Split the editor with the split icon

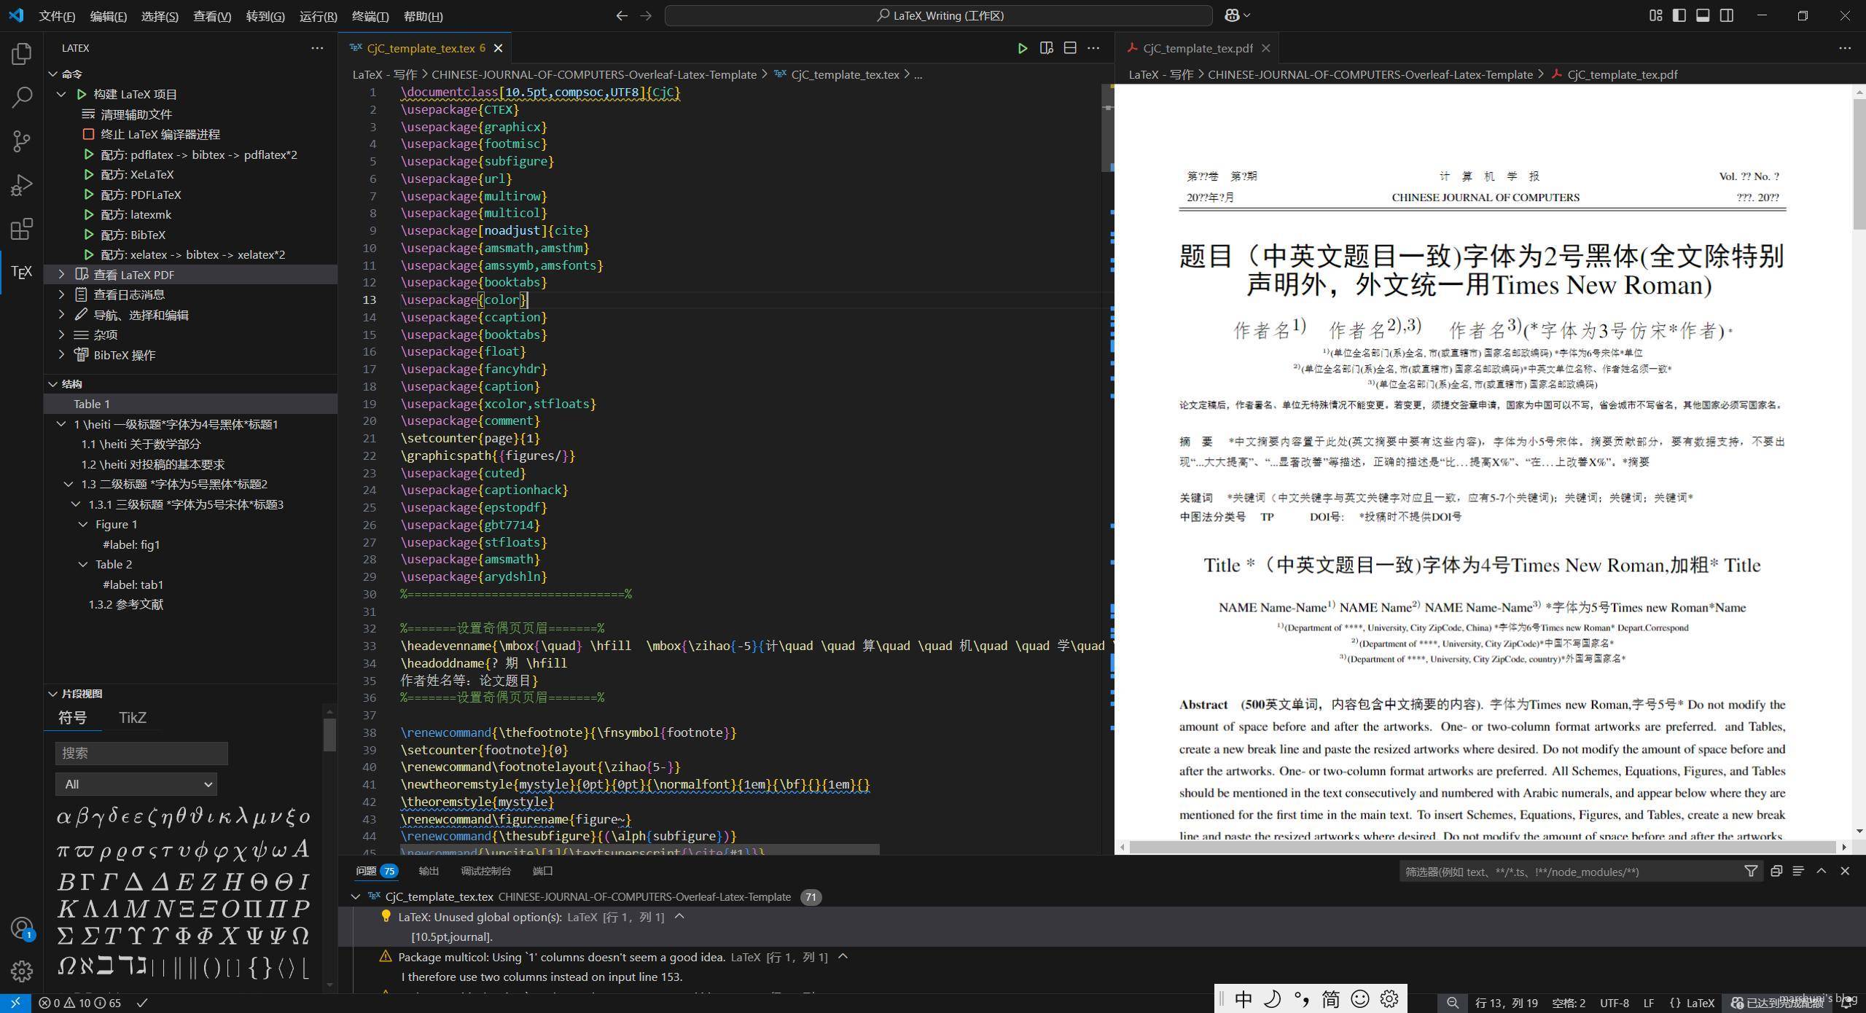tap(1070, 48)
